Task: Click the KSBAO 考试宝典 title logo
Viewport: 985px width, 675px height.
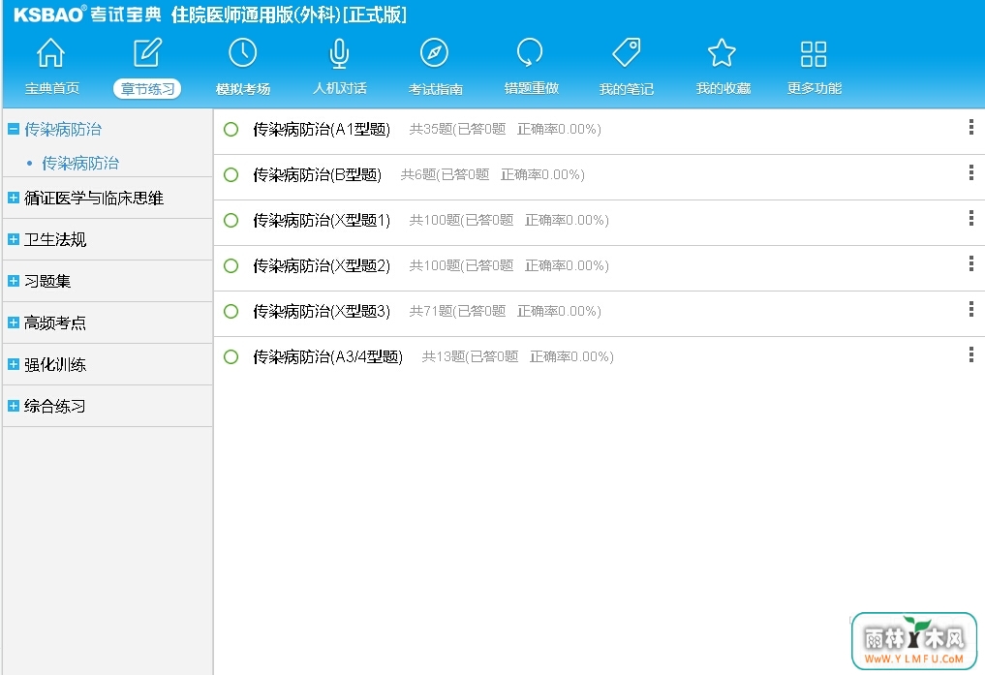Action: (87, 15)
